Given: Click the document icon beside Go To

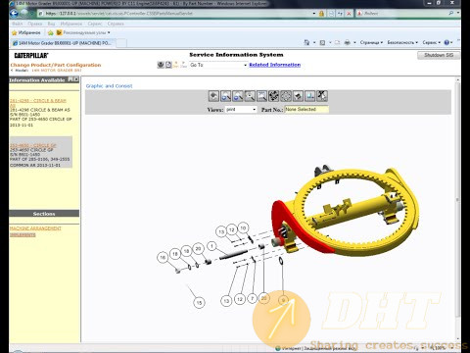Looking at the screenshot, I should click(x=168, y=65).
